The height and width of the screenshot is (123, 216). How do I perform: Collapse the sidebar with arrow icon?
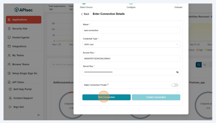click(39, 115)
